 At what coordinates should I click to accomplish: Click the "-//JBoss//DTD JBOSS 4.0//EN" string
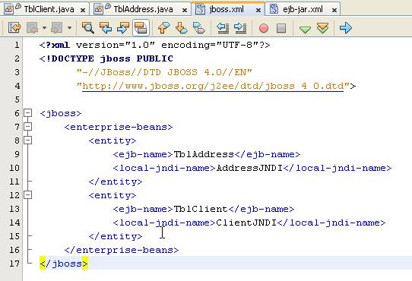(x=164, y=72)
